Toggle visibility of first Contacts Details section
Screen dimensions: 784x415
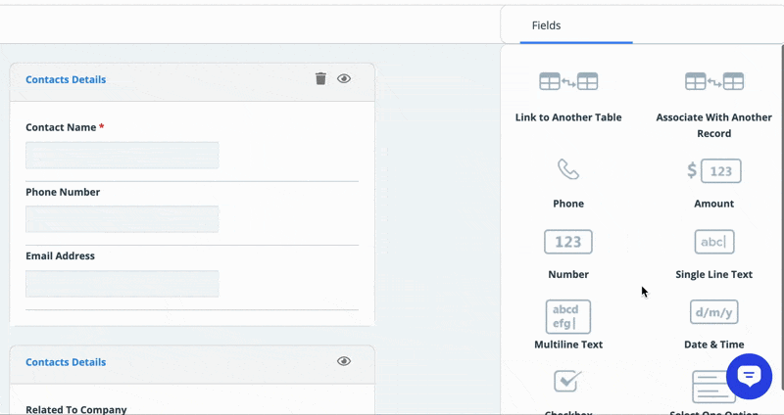[x=344, y=78]
